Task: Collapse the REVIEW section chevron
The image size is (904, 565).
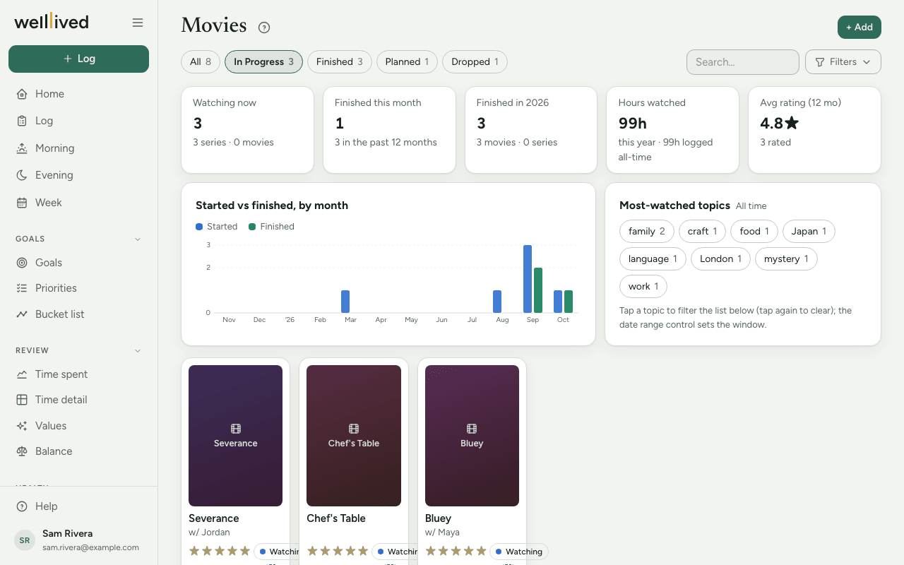Action: 138,350
